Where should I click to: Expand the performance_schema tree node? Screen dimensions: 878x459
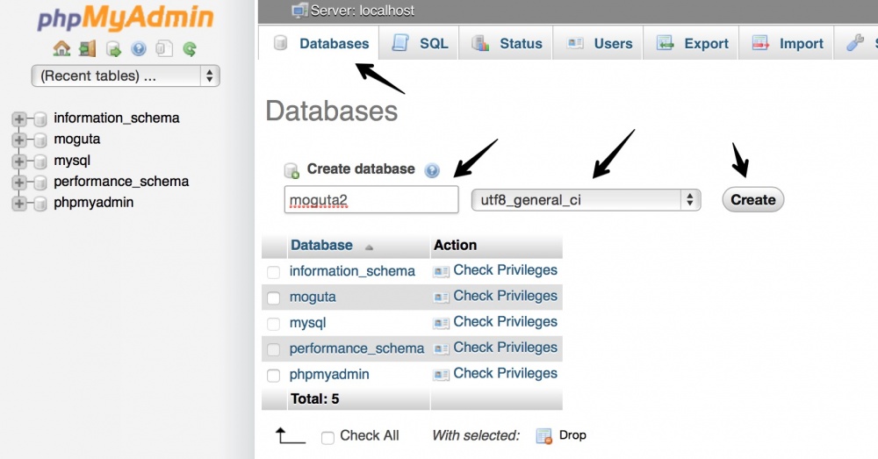(x=19, y=182)
